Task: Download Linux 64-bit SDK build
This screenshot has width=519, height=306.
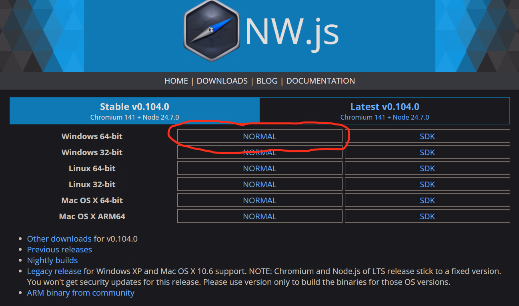Action: coord(427,168)
